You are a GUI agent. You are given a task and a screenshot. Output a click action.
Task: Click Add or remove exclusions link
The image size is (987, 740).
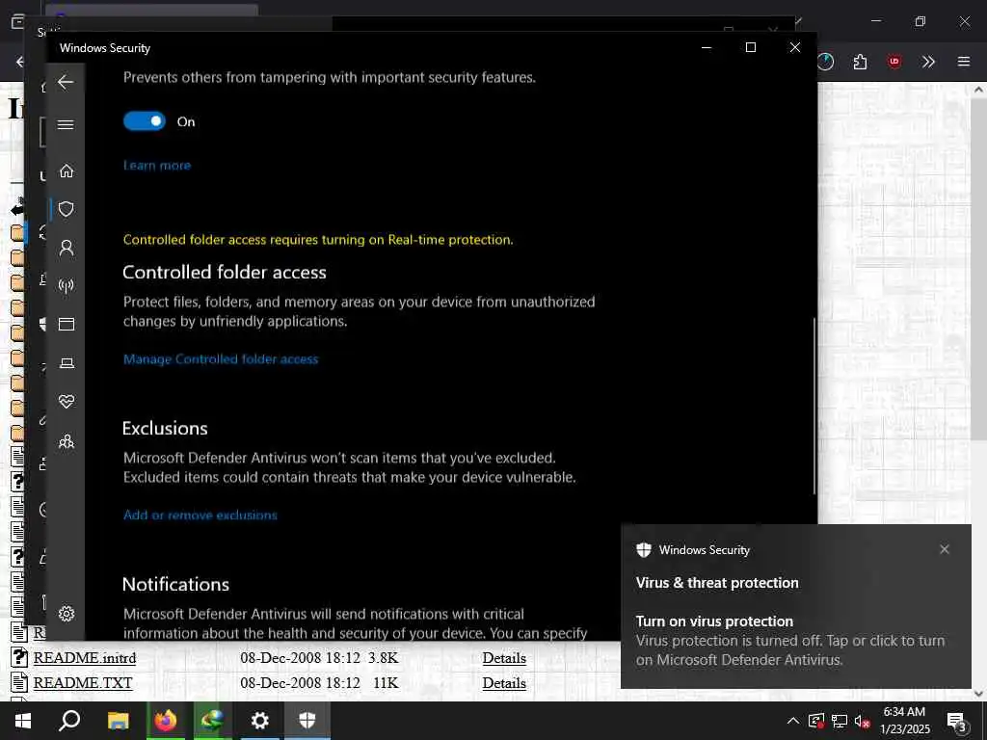pyautogui.click(x=200, y=515)
